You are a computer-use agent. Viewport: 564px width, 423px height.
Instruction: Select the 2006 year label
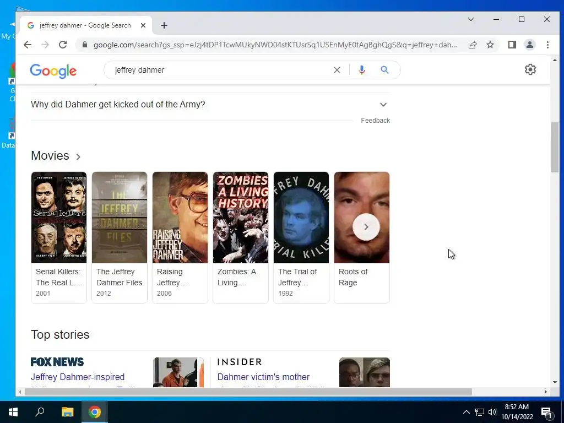pos(164,294)
